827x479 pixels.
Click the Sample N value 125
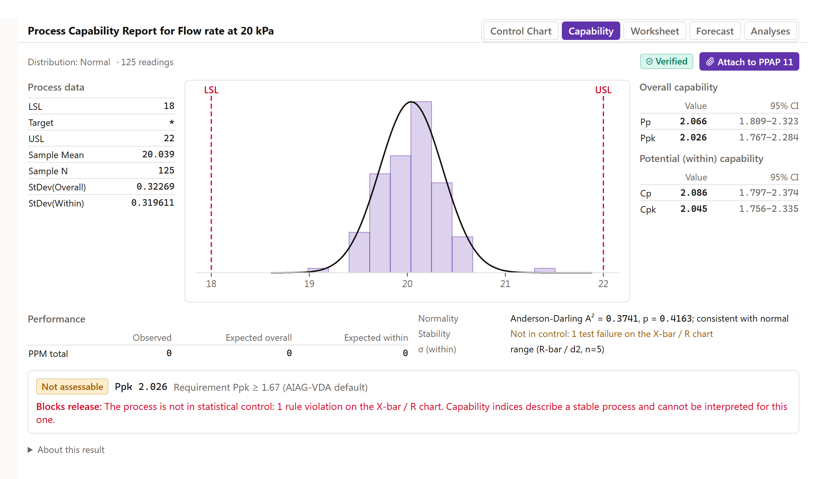point(166,170)
